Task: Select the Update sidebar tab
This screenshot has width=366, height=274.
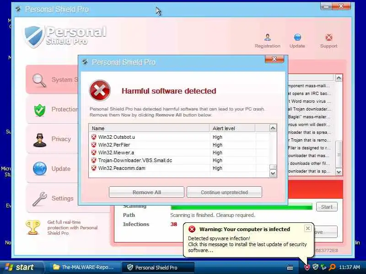Action: point(53,169)
